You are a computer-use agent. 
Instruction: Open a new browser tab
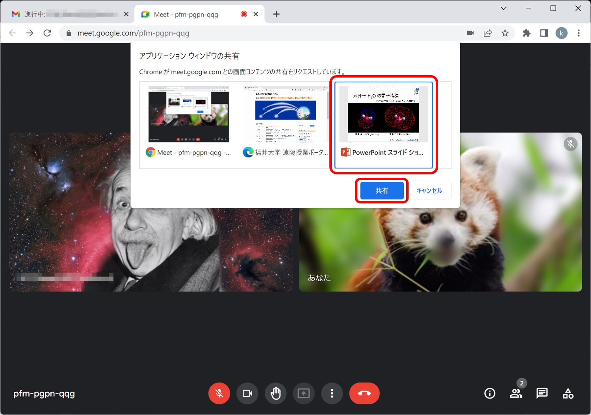point(276,14)
